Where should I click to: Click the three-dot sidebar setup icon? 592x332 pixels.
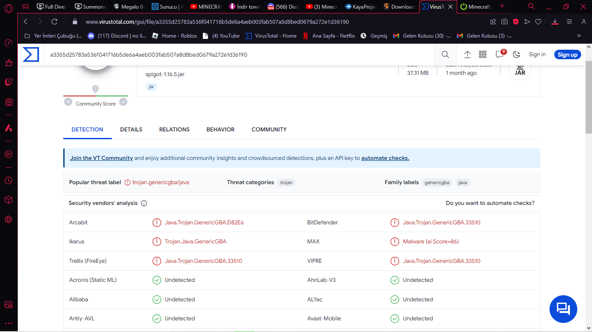(8, 323)
